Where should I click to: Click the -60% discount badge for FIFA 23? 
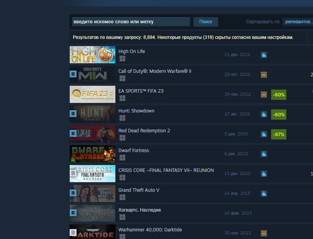(x=279, y=95)
